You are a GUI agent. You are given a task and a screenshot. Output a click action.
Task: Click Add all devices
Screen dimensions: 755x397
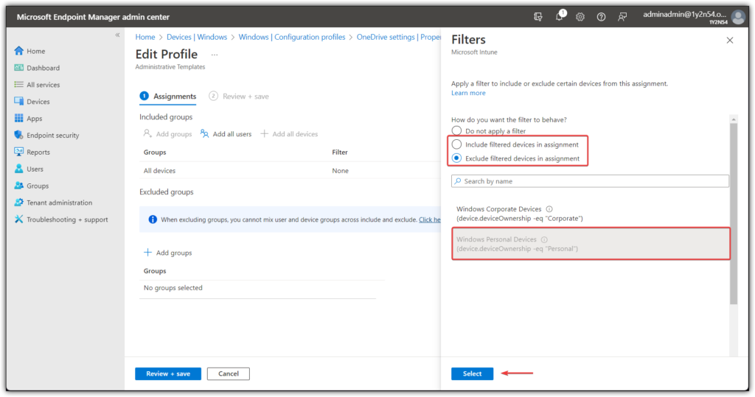(x=289, y=134)
